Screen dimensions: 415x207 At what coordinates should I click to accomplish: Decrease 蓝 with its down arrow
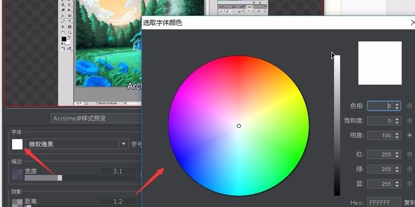(x=397, y=186)
